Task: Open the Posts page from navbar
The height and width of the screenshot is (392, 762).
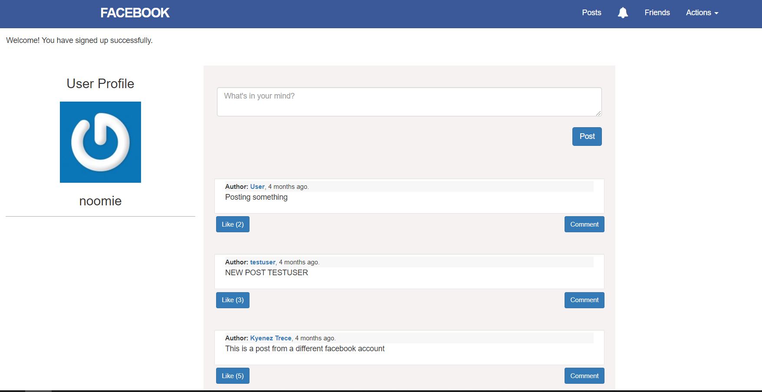Action: click(x=591, y=13)
